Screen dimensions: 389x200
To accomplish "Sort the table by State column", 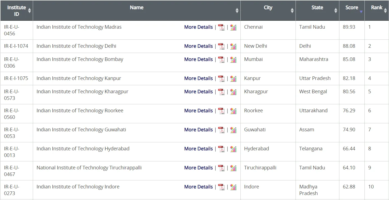I will coord(317,10).
